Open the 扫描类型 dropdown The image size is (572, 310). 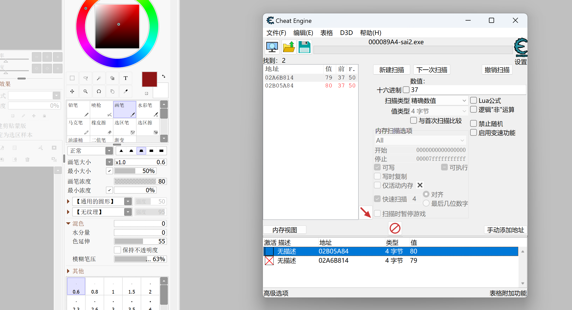(x=439, y=101)
